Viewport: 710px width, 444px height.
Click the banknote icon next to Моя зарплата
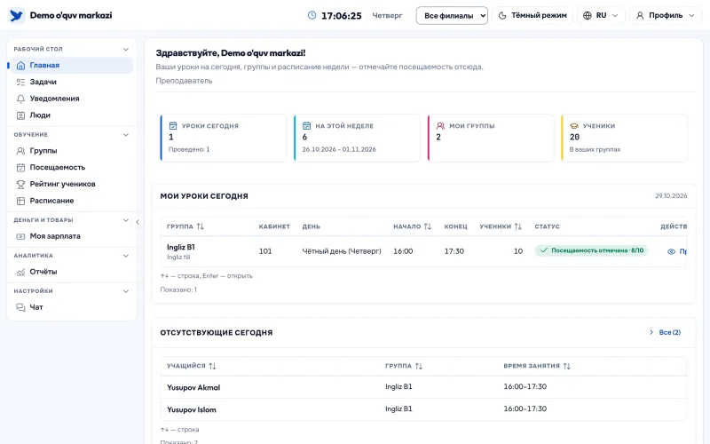[20, 236]
